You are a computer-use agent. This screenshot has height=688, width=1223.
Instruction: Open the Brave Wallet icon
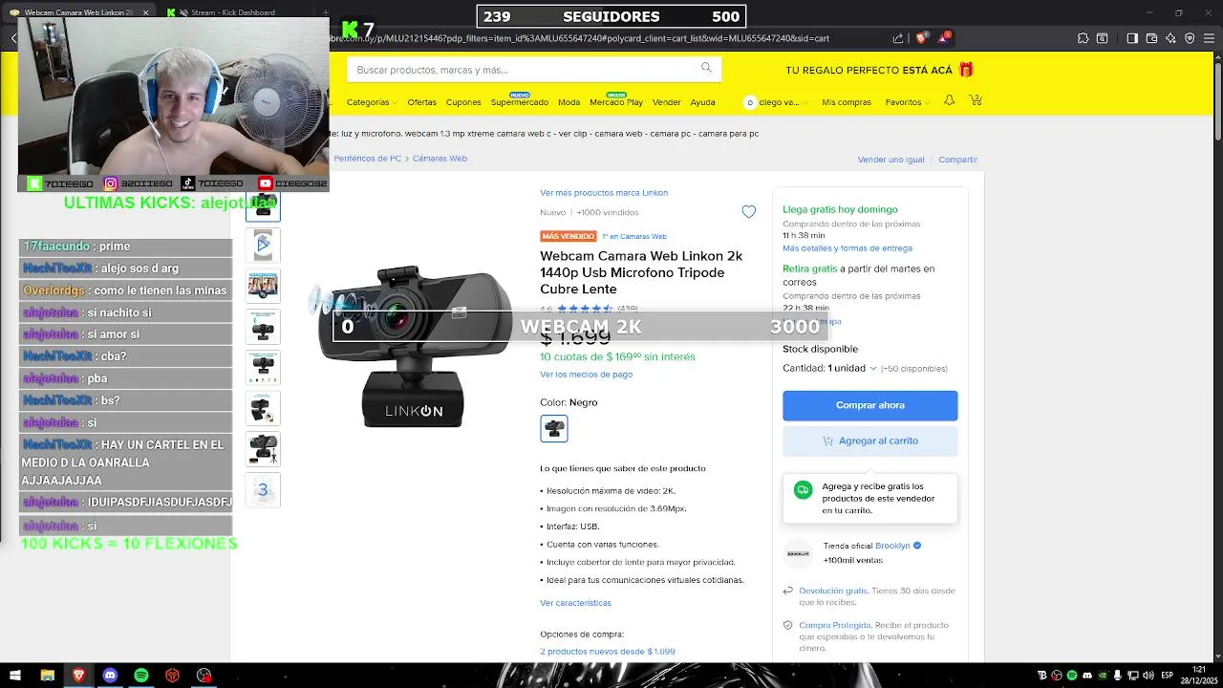coord(1152,38)
